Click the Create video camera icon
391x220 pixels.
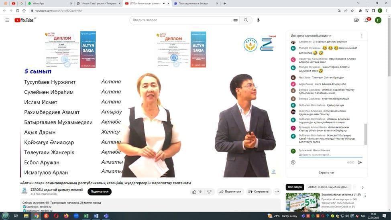[x=356, y=20]
